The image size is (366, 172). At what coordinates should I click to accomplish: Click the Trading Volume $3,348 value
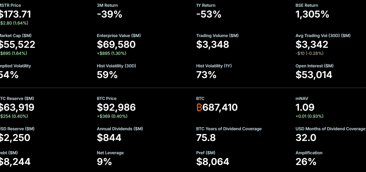click(x=213, y=44)
